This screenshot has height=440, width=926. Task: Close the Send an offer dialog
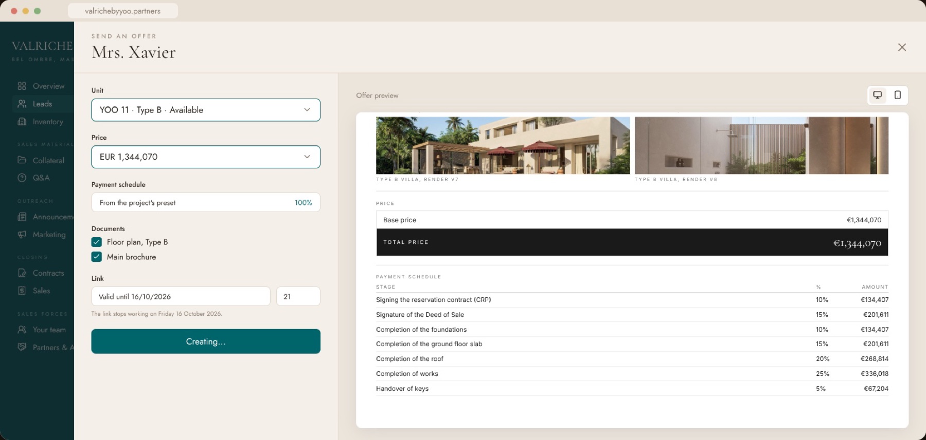click(x=902, y=47)
